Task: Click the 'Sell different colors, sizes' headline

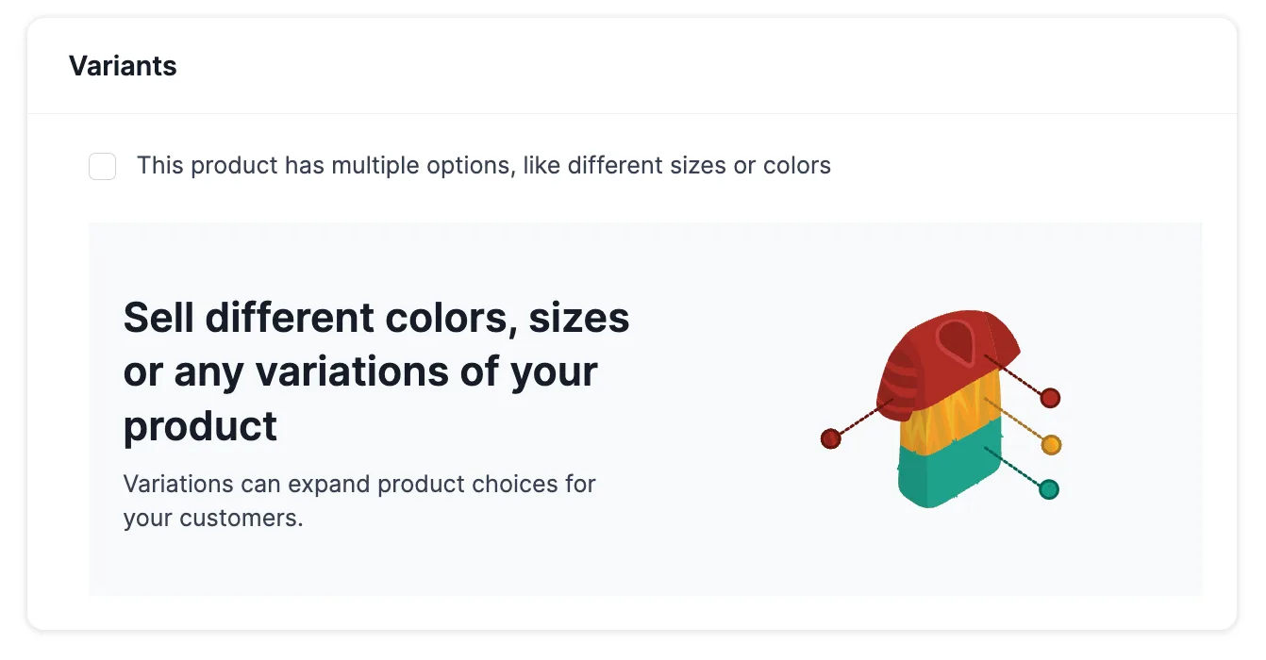Action: tap(376, 318)
